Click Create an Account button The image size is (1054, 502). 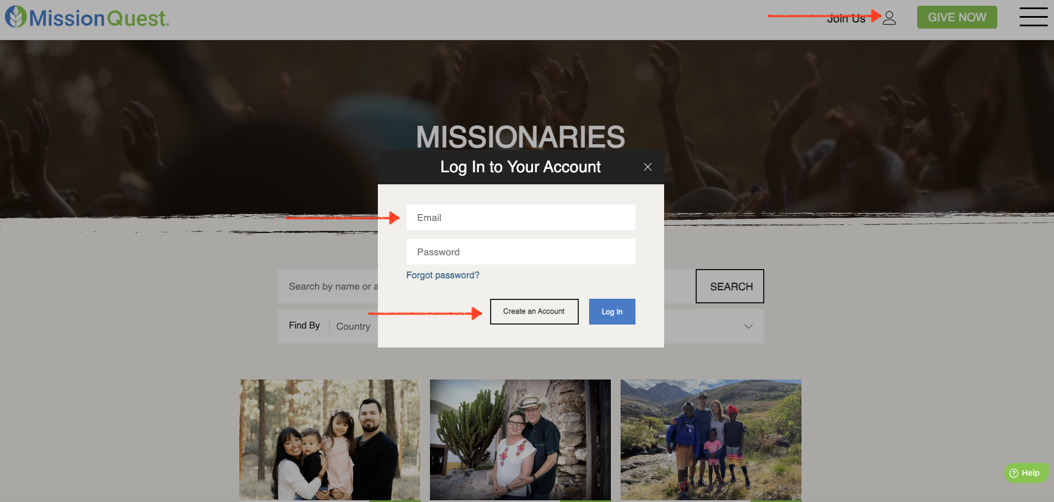[x=534, y=311]
